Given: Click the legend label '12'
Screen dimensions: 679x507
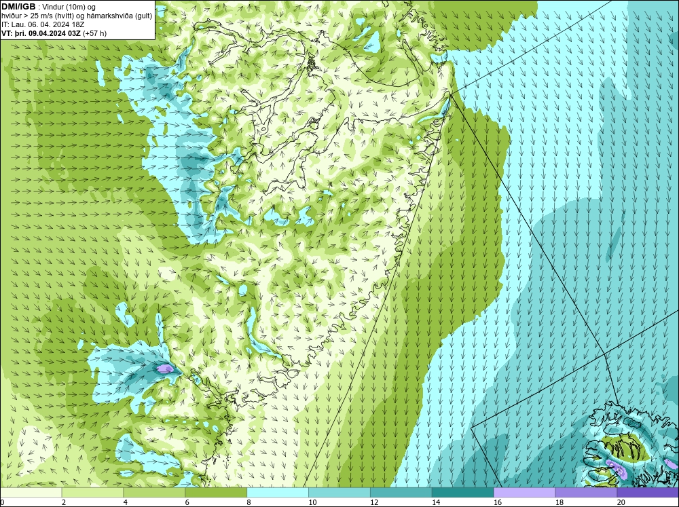Looking at the screenshot, I should pos(374,502).
